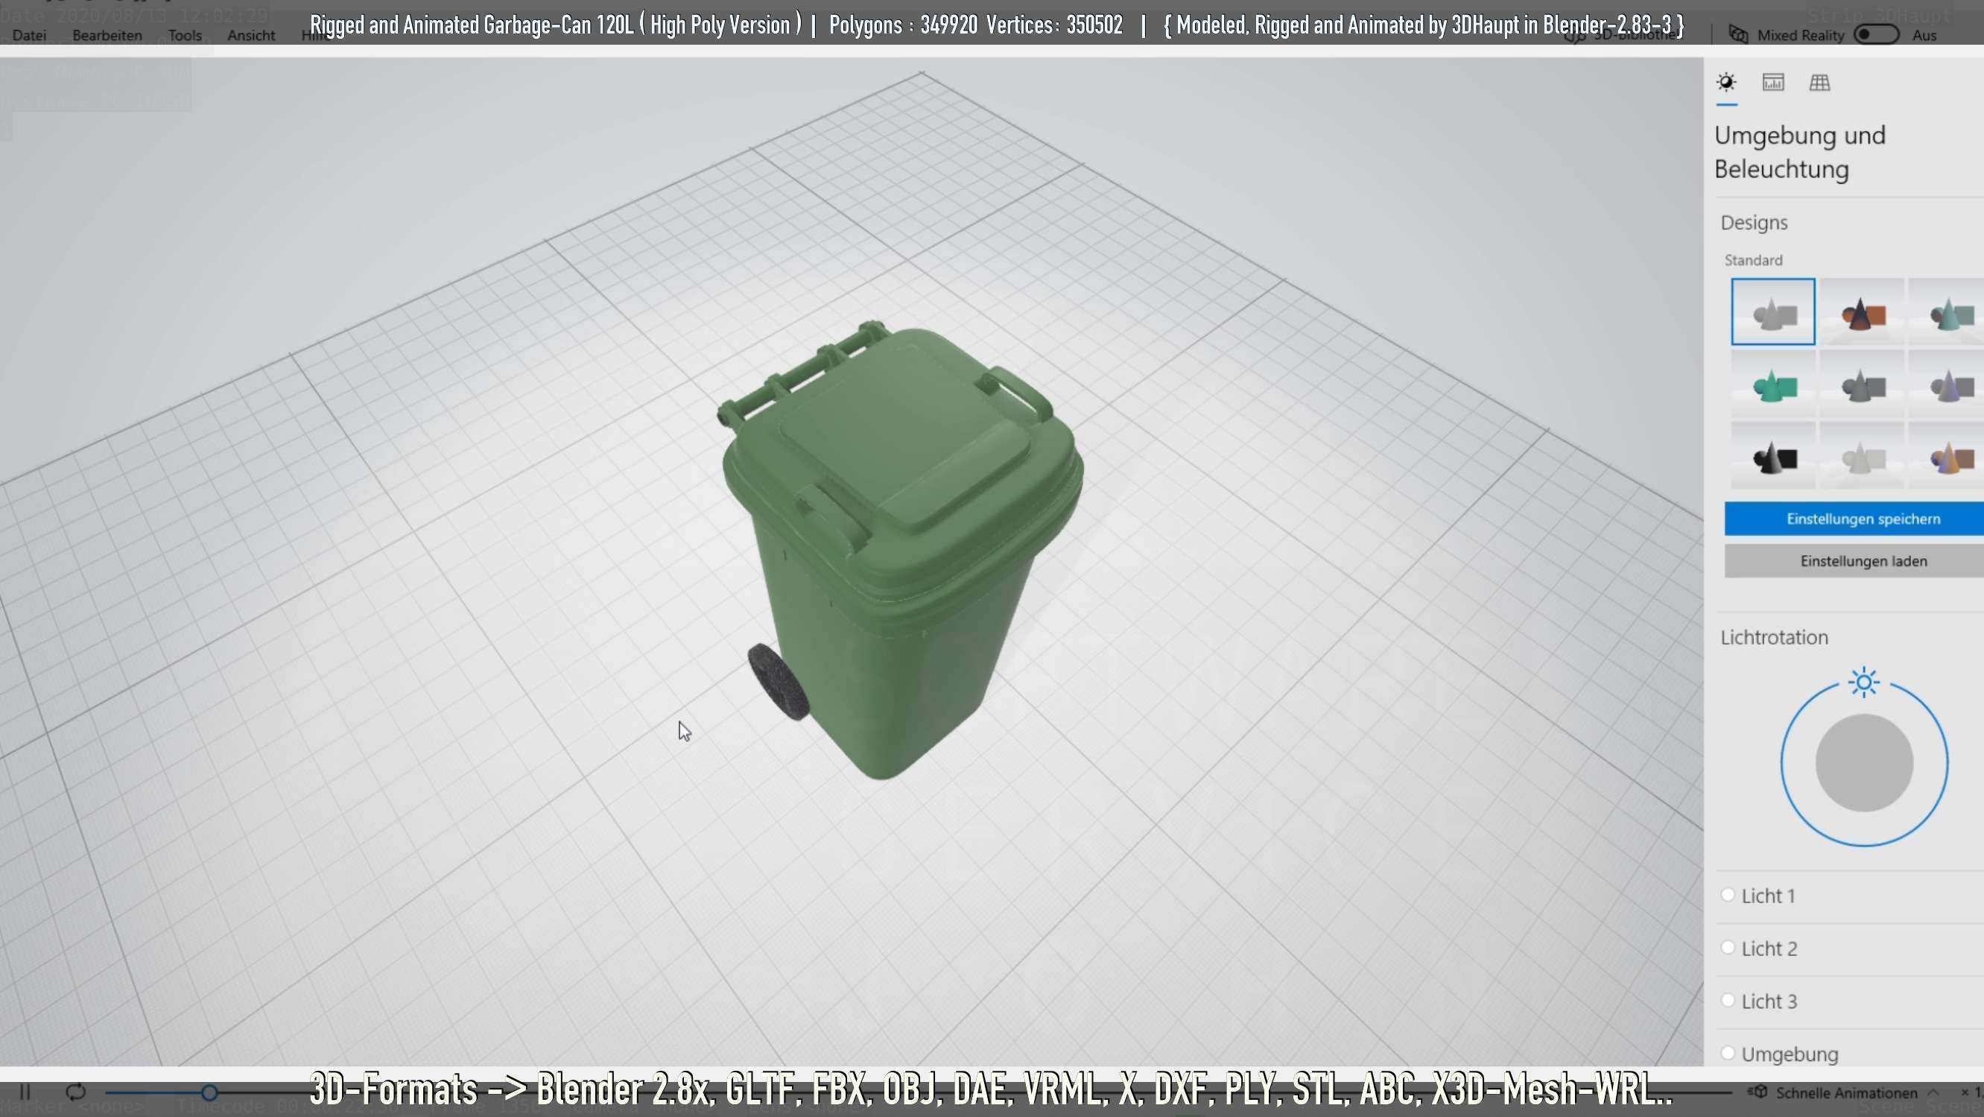Toggle the Mixed Reality switch
The height and width of the screenshot is (1117, 1984).
coord(1876,35)
